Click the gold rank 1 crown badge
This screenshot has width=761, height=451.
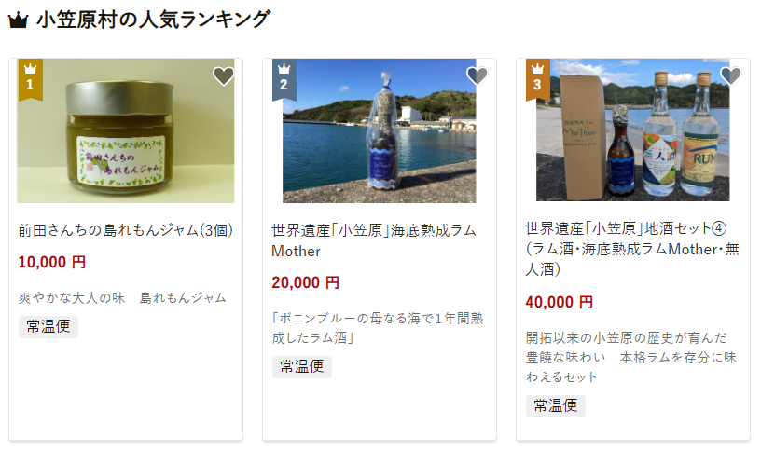pyautogui.click(x=31, y=79)
